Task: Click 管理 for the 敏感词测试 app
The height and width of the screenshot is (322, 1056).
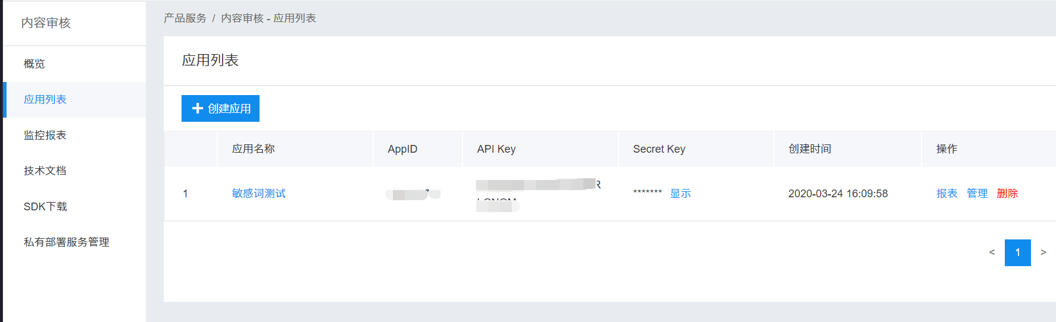Action: [977, 193]
